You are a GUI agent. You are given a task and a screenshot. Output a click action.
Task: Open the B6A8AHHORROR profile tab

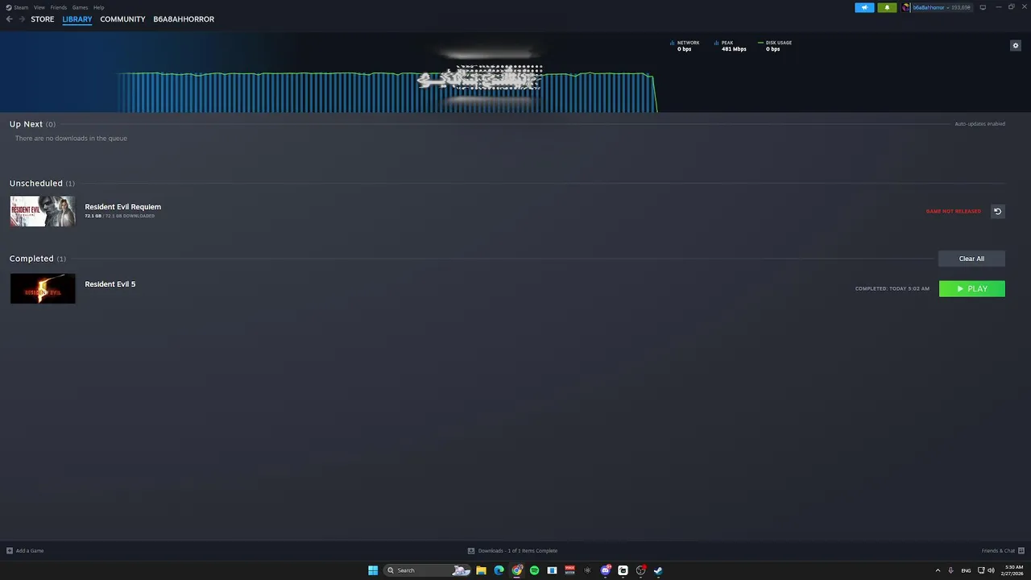(x=184, y=19)
